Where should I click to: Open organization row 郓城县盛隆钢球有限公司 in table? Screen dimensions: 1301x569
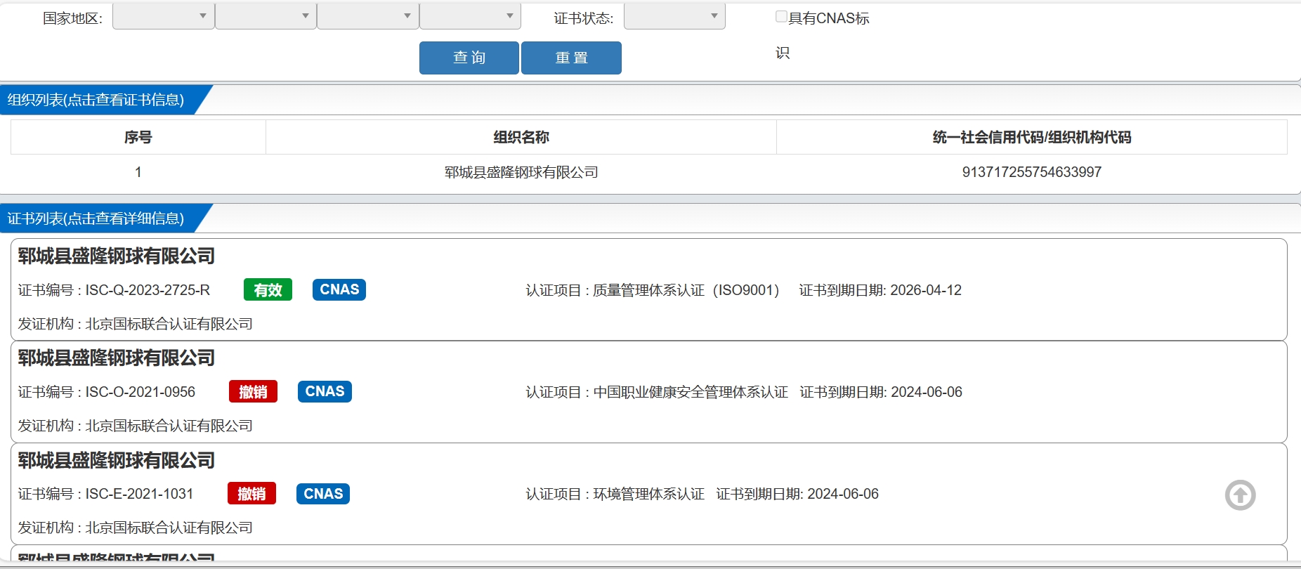tap(521, 172)
